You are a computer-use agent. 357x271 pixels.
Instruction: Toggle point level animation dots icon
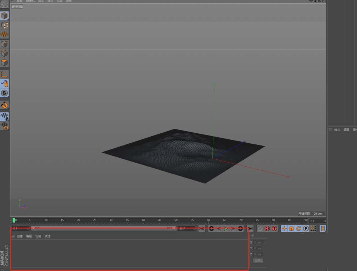(313, 229)
